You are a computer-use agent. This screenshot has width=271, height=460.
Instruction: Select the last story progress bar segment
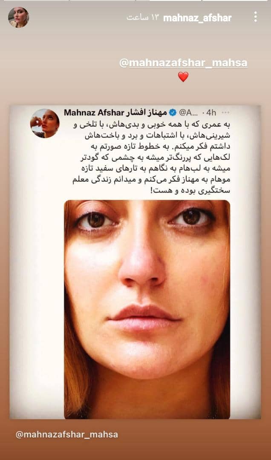(x=235, y=0)
